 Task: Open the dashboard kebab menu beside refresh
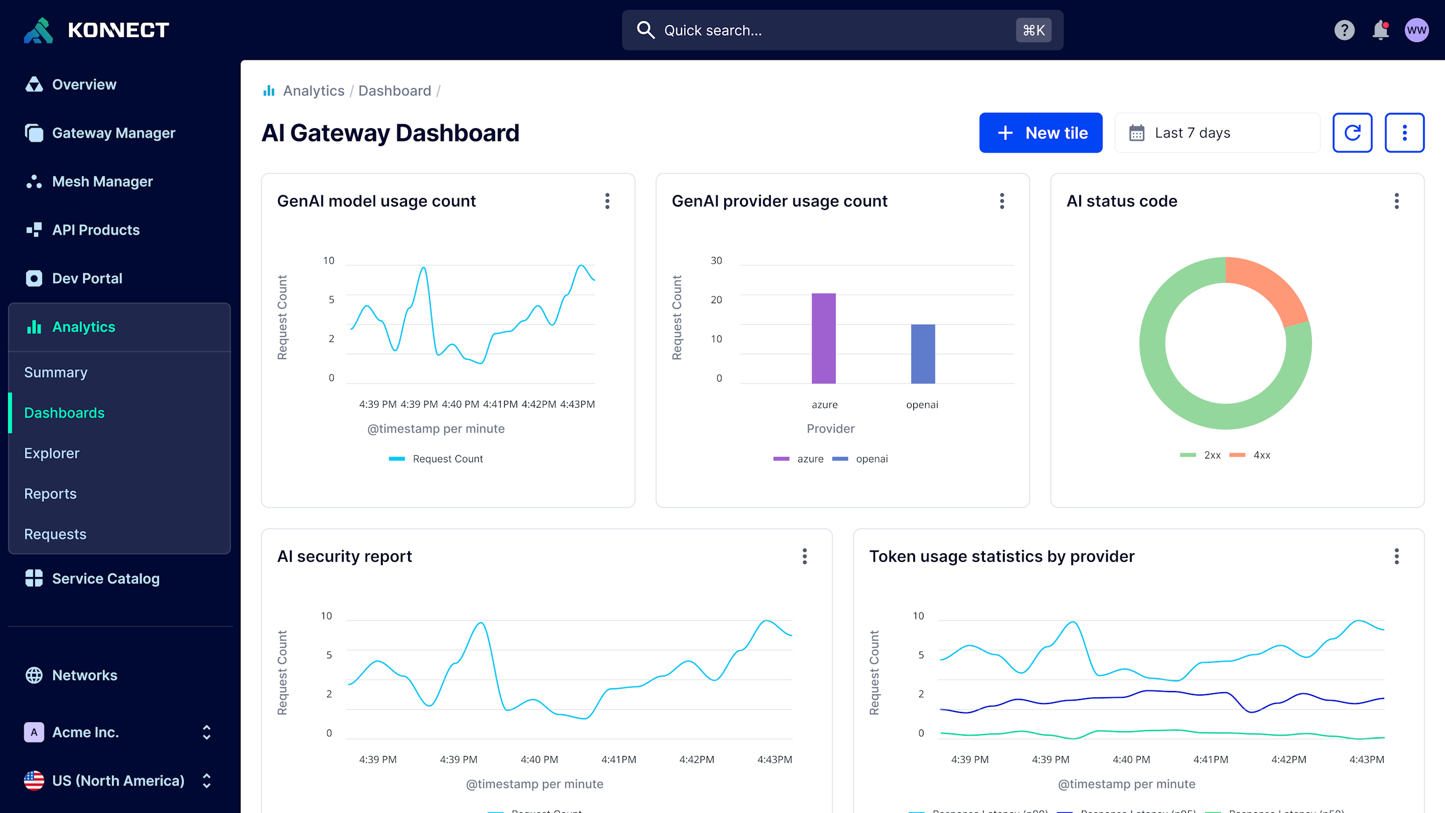pos(1404,133)
